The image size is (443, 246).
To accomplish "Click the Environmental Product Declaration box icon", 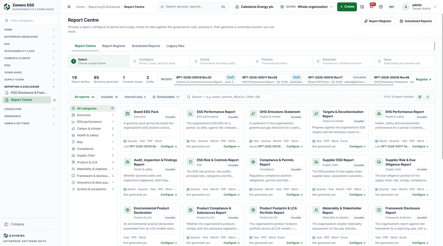I will pos(127,210).
